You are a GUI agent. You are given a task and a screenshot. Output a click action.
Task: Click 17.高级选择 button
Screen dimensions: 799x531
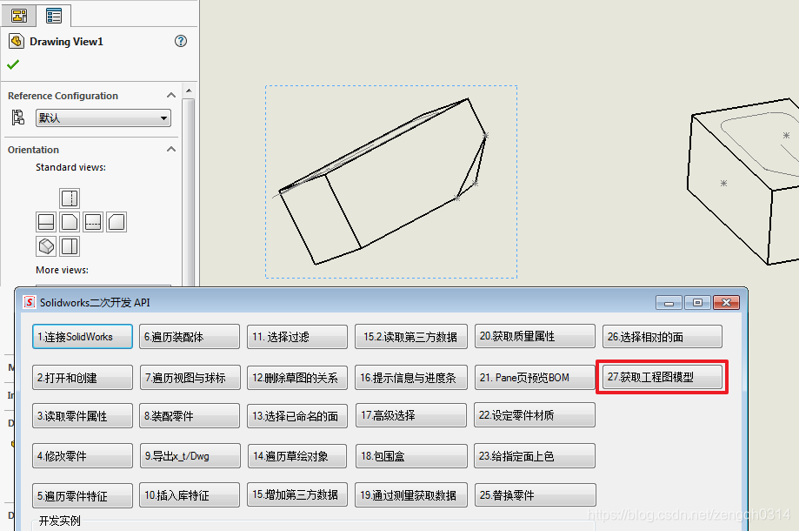[411, 415]
